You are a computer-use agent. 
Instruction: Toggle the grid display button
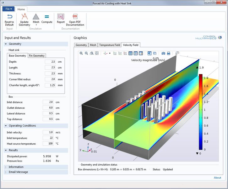pos(130,53)
